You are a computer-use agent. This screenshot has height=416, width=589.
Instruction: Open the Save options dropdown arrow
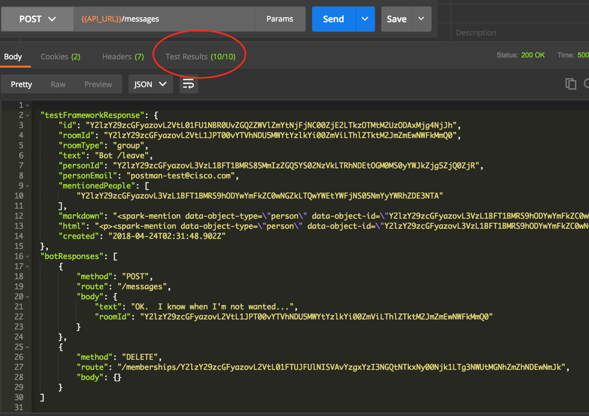pyautogui.click(x=421, y=19)
